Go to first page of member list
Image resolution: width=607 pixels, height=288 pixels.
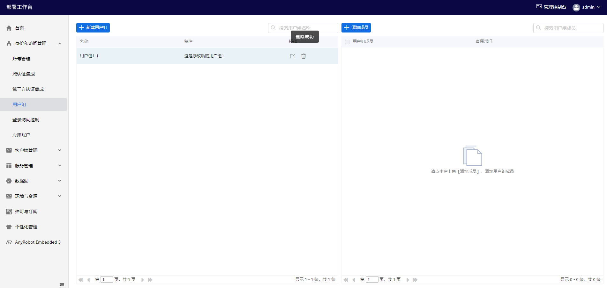click(346, 280)
